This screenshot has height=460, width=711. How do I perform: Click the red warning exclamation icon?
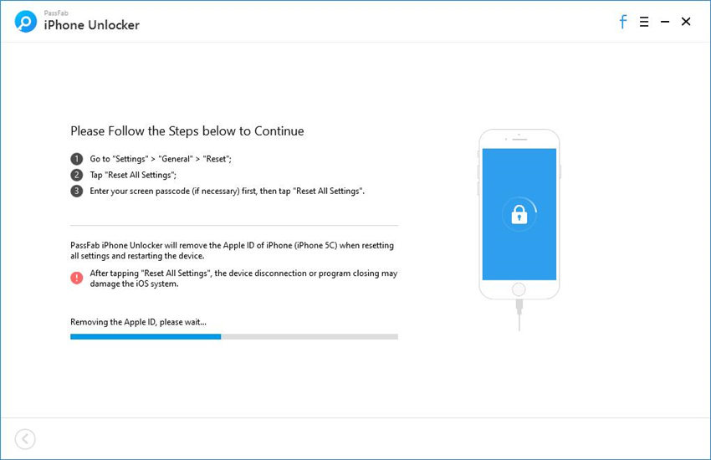[77, 278]
